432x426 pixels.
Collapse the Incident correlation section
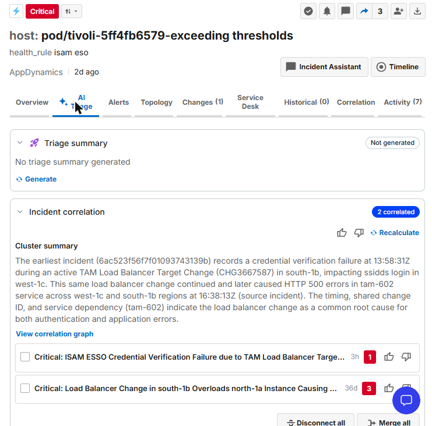[x=20, y=212]
